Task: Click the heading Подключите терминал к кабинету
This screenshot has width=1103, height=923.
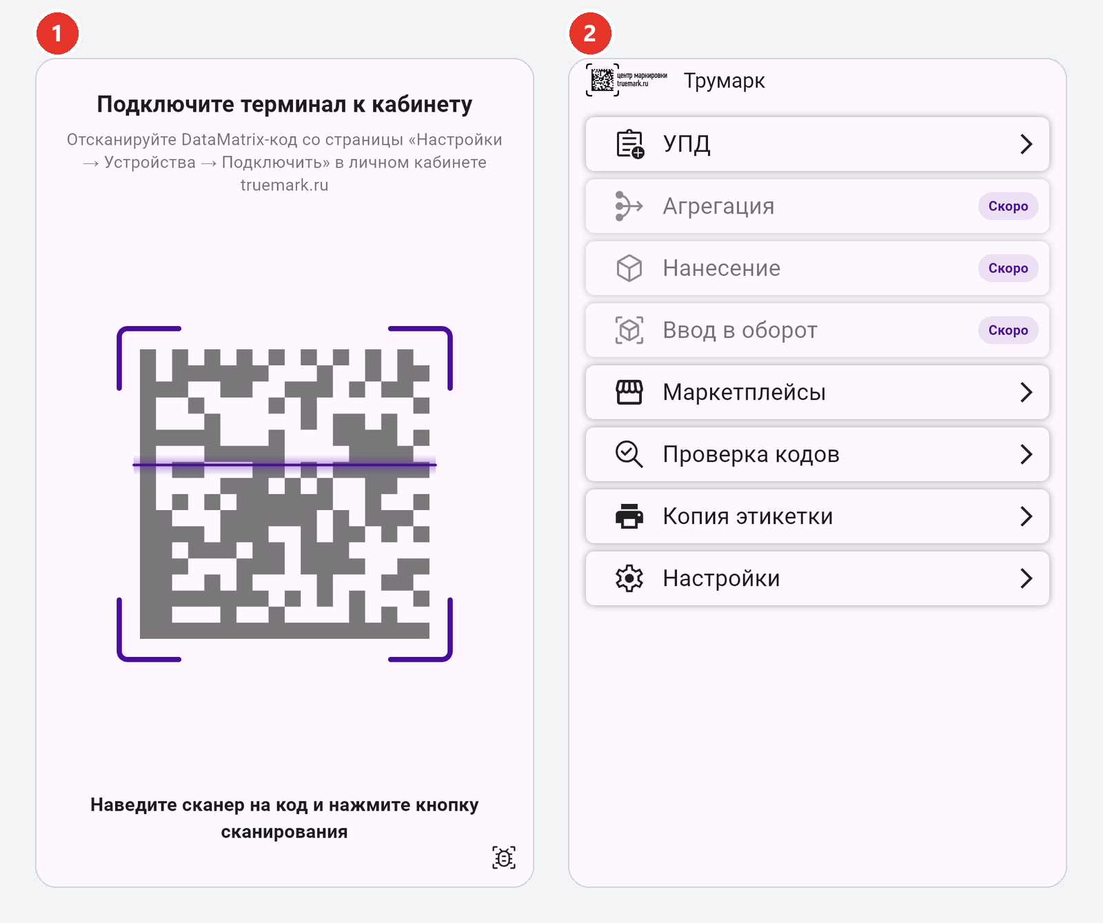Action: click(285, 104)
